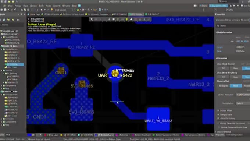Set Gloss Effort (Routed) to Weak
Viewport: 250px width, 141px height.
[236, 68]
